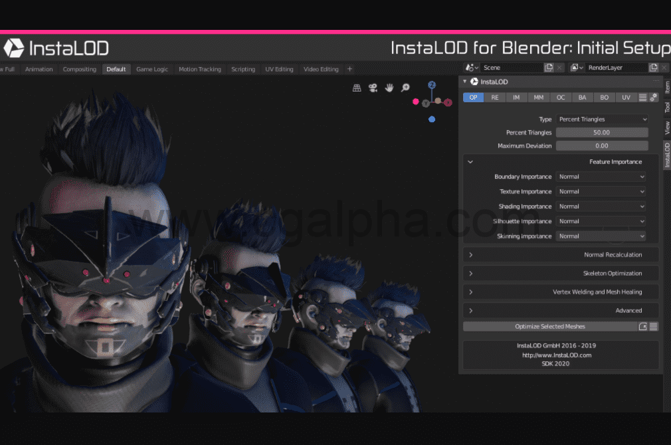Screen dimensions: 671x445
Task: Open the RE tab in the InstaLOD panel
Action: click(494, 97)
